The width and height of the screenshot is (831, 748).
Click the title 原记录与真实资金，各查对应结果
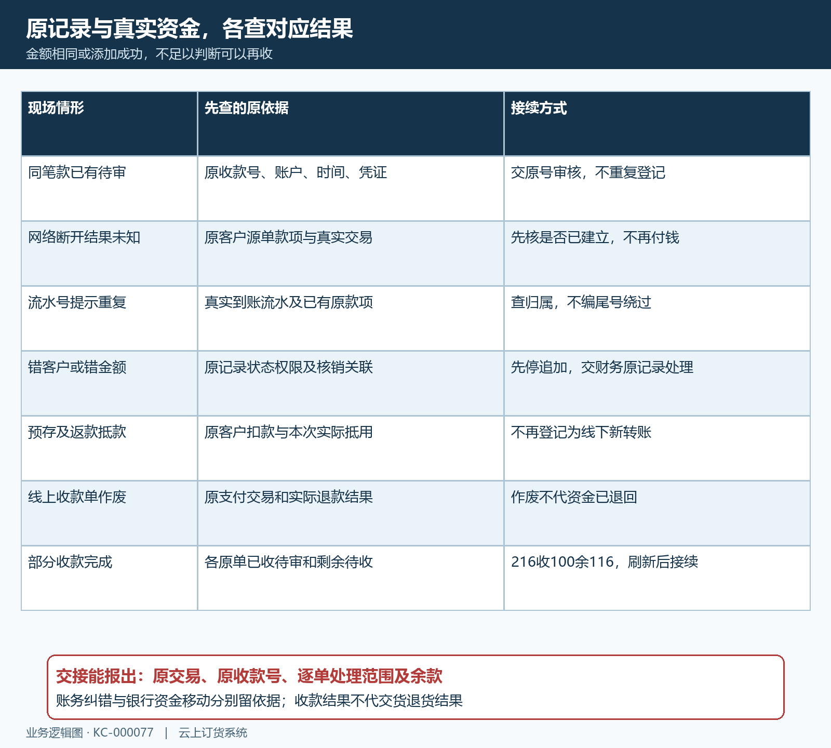tap(190, 29)
